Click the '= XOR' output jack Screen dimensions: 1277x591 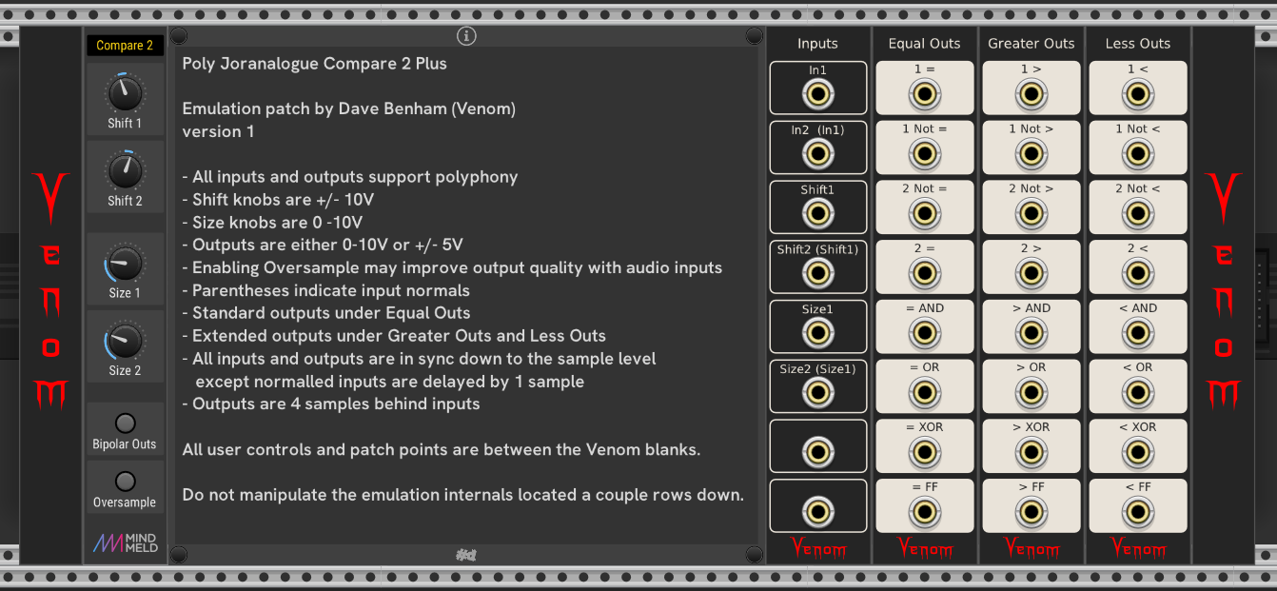click(924, 453)
